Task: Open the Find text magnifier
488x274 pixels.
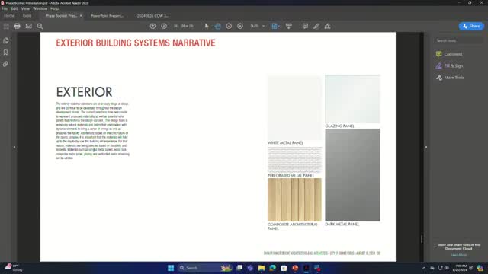Action: [40, 26]
